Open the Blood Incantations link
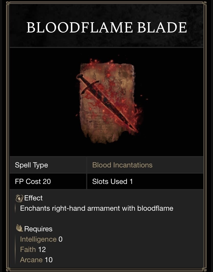 122,165
